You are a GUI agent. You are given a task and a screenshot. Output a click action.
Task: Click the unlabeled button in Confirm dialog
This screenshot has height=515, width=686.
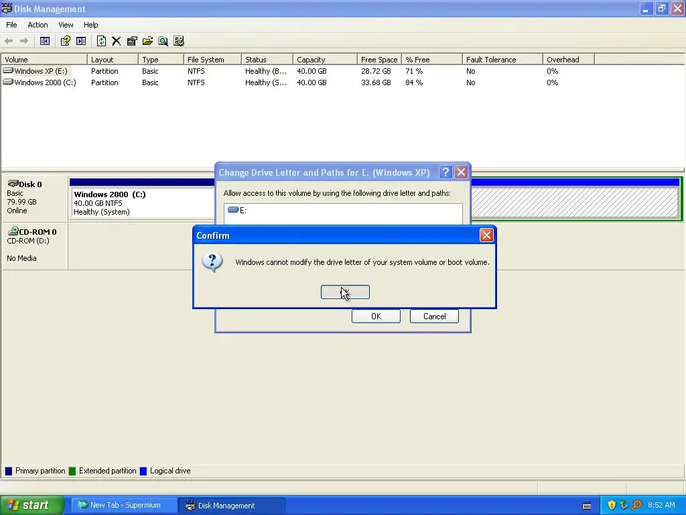pyautogui.click(x=345, y=292)
